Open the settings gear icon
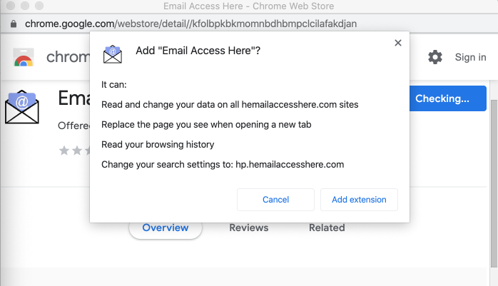498x286 pixels. coord(435,57)
